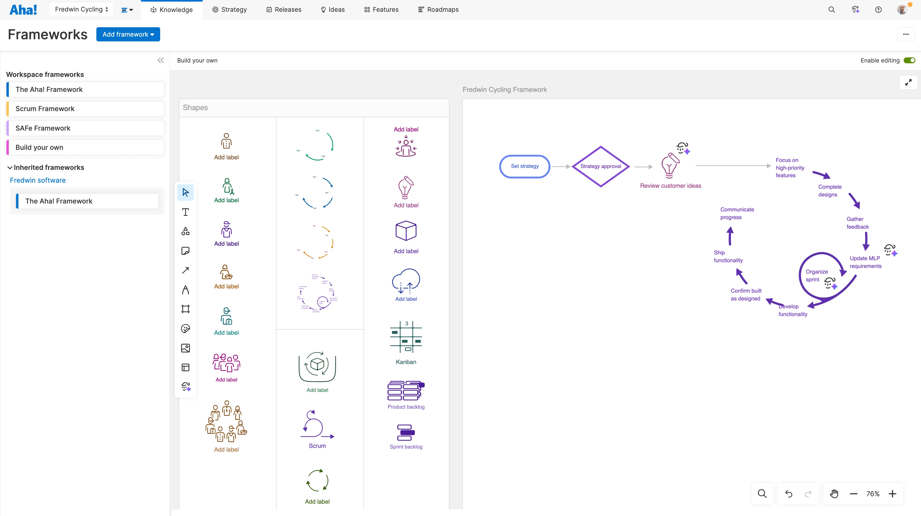
Task: Open the user profile avatar
Action: point(902,10)
